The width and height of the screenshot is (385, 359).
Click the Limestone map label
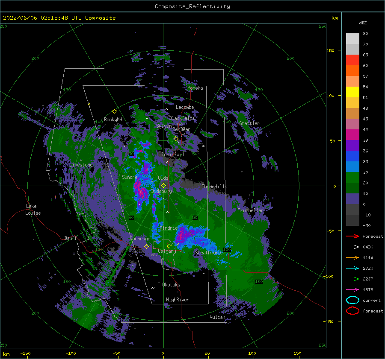coord(81,165)
